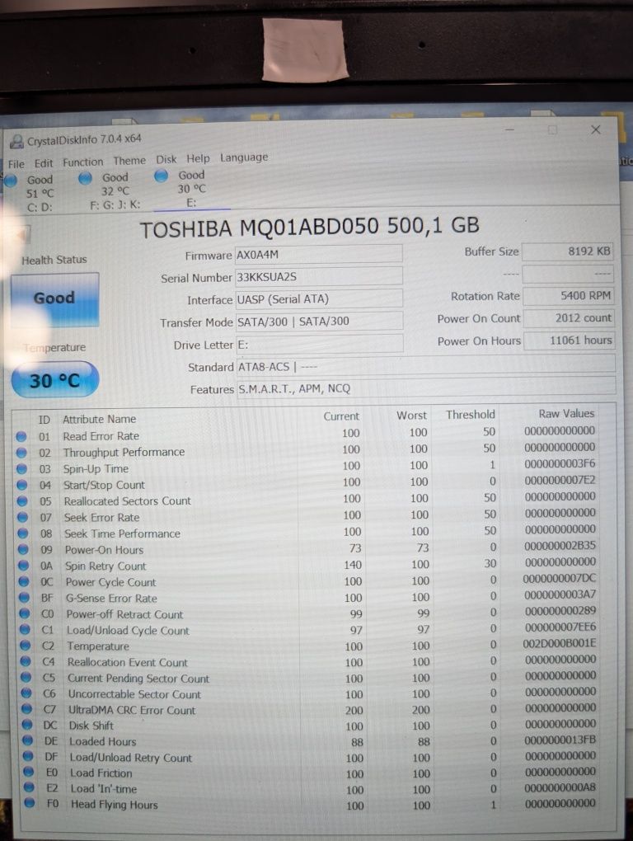This screenshot has width=633, height=841.
Task: Click the status icon for Disk Shift
Action: [27, 725]
